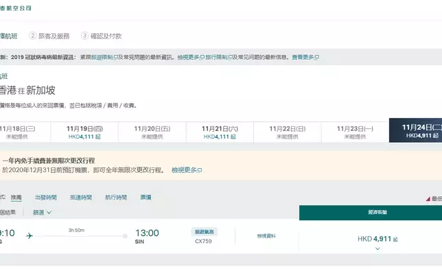The image size is (442, 269).
Task: Select the HKD 4,911 economy fare
Action: point(377,239)
